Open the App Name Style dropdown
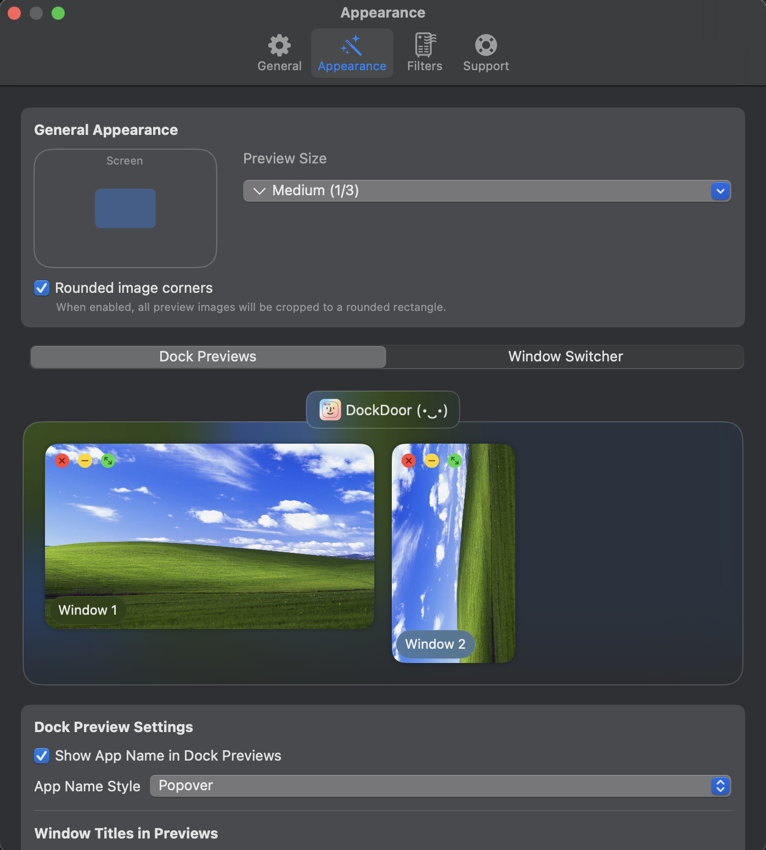The height and width of the screenshot is (850, 766). pos(440,786)
